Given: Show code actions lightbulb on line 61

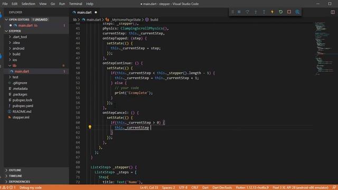Looking at the screenshot, I should (x=90, y=127).
